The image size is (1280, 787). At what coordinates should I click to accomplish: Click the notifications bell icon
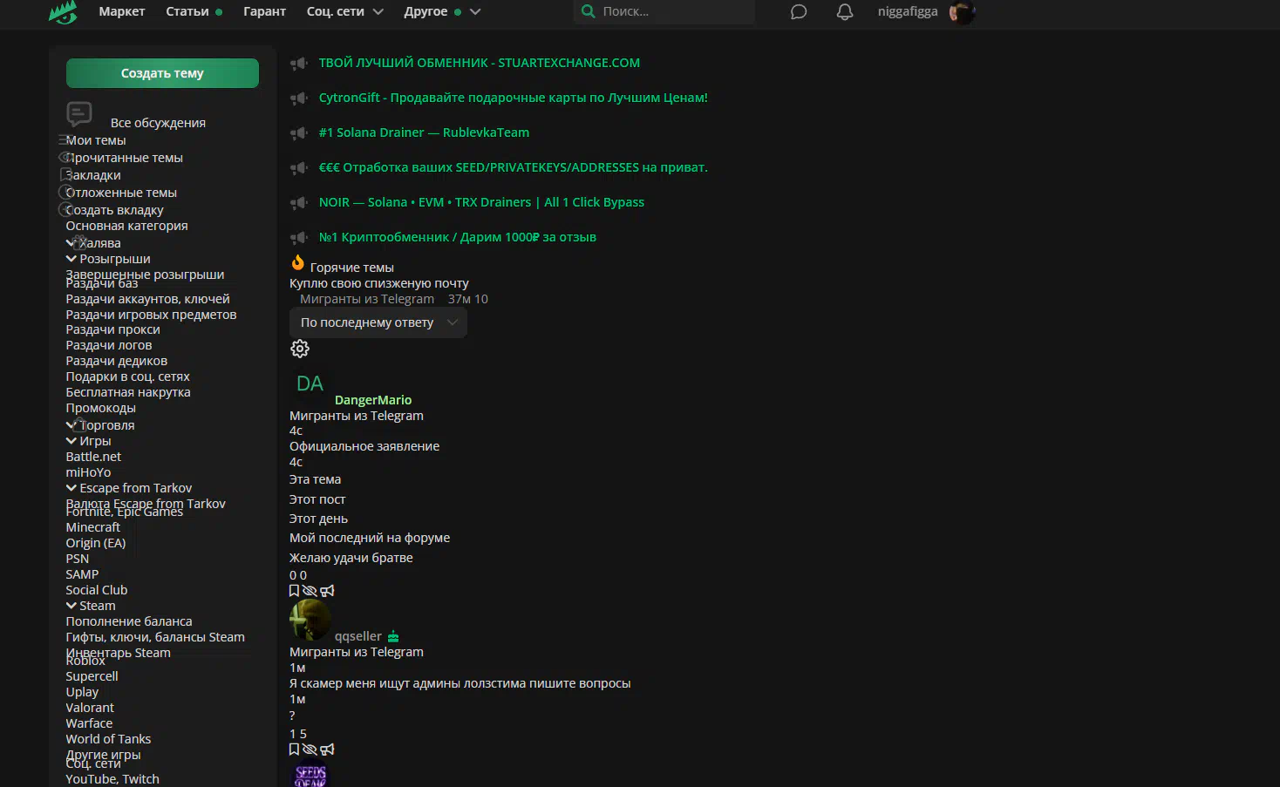point(844,12)
